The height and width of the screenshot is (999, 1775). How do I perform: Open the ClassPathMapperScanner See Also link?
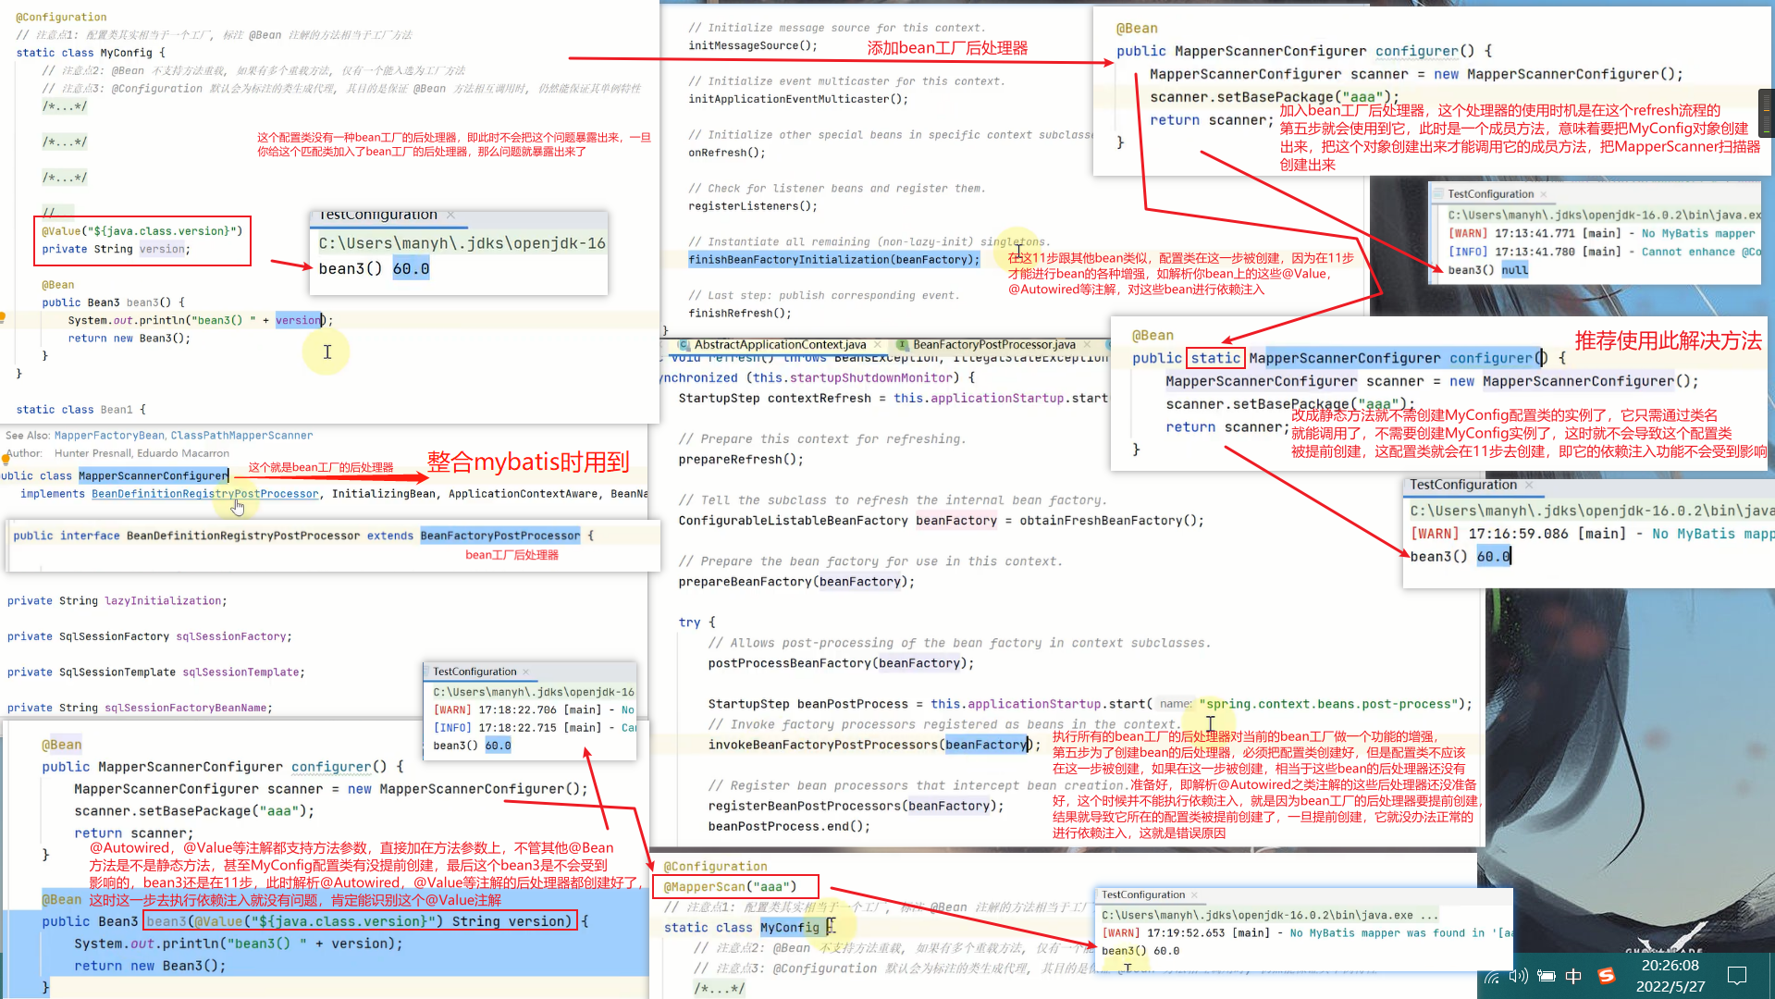pyautogui.click(x=241, y=436)
